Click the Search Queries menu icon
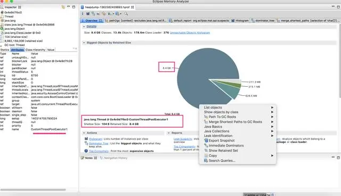 click(x=206, y=160)
